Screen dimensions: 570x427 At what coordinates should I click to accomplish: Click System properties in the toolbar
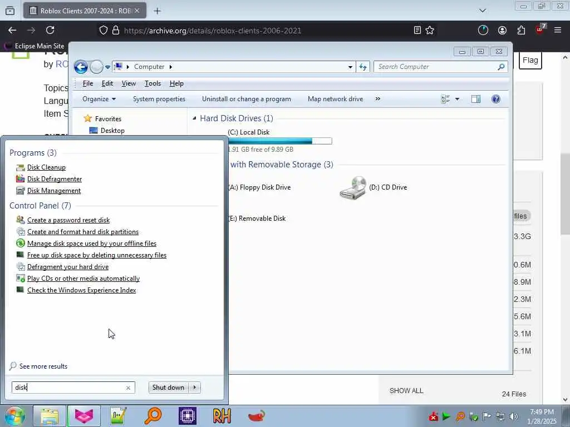159,99
